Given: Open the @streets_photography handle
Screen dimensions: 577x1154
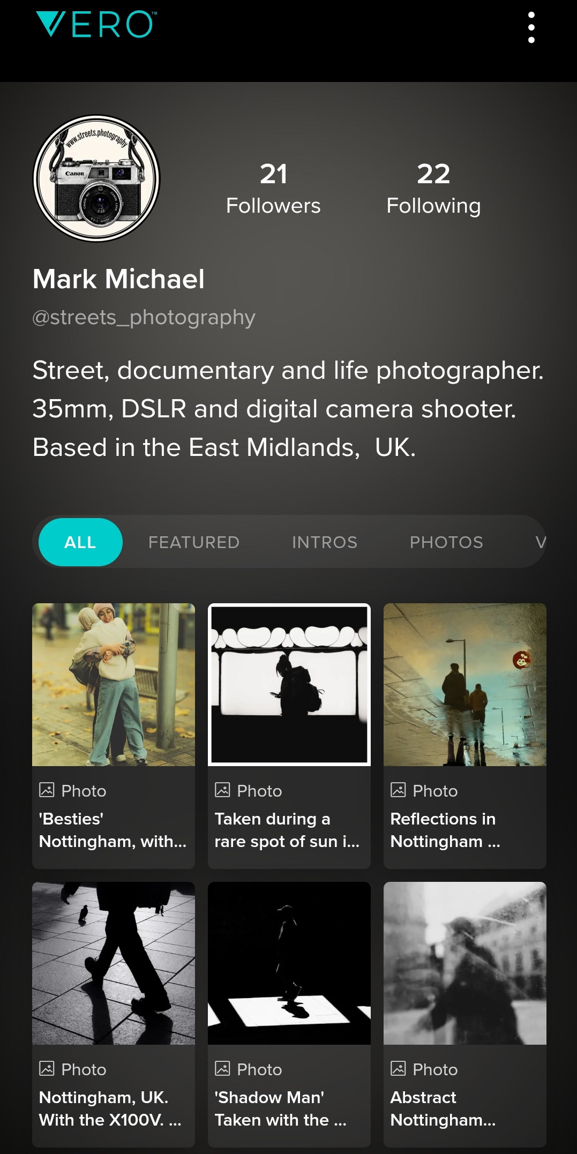Looking at the screenshot, I should click(144, 318).
